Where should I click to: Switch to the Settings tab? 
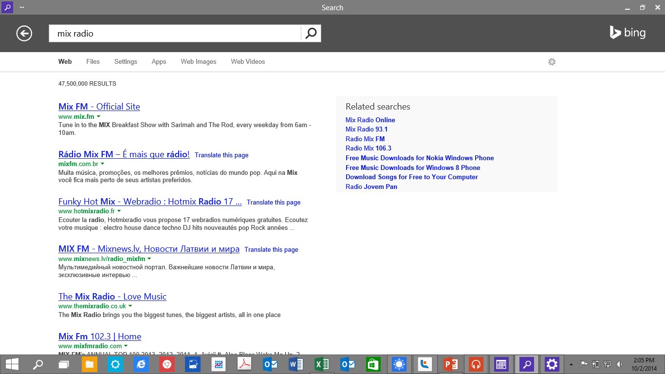point(126,62)
